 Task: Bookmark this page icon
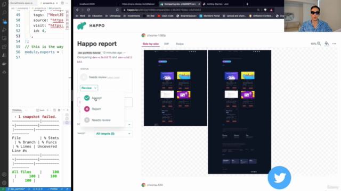pyautogui.click(x=117, y=10)
